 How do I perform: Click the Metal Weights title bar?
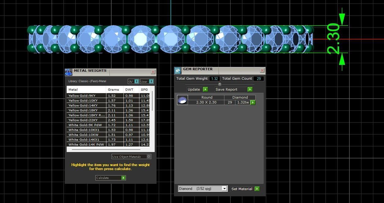coord(110,72)
